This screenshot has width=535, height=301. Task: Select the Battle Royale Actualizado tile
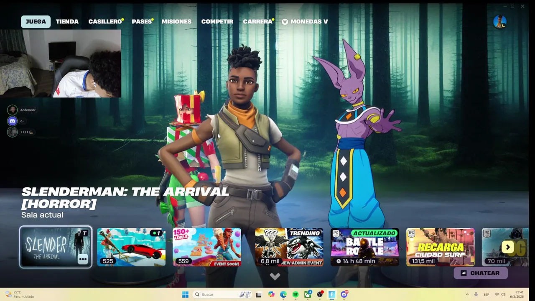pyautogui.click(x=364, y=247)
